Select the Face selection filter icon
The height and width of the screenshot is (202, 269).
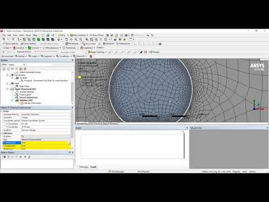click(x=34, y=39)
